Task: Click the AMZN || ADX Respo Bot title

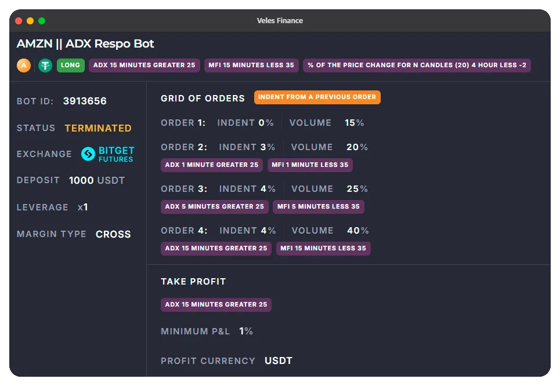Action: click(x=85, y=44)
